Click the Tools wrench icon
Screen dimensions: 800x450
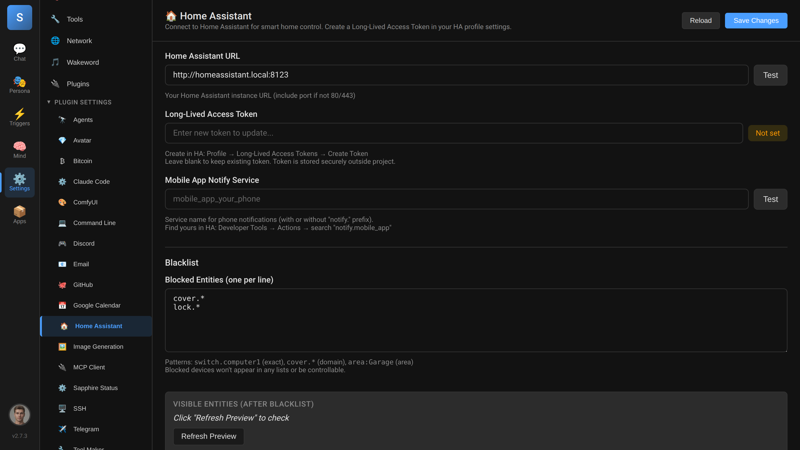tap(55, 19)
